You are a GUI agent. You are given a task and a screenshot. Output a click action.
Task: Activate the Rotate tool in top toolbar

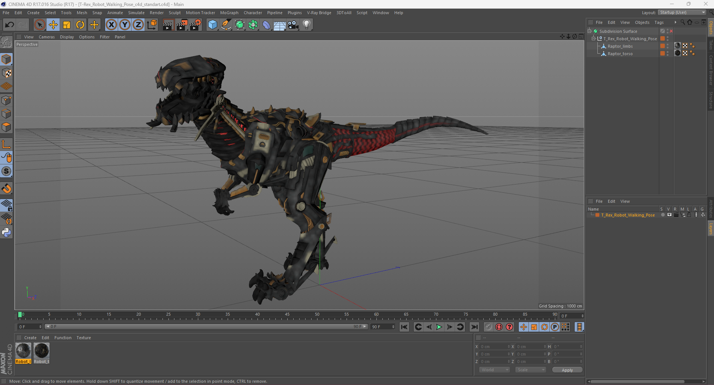click(80, 25)
